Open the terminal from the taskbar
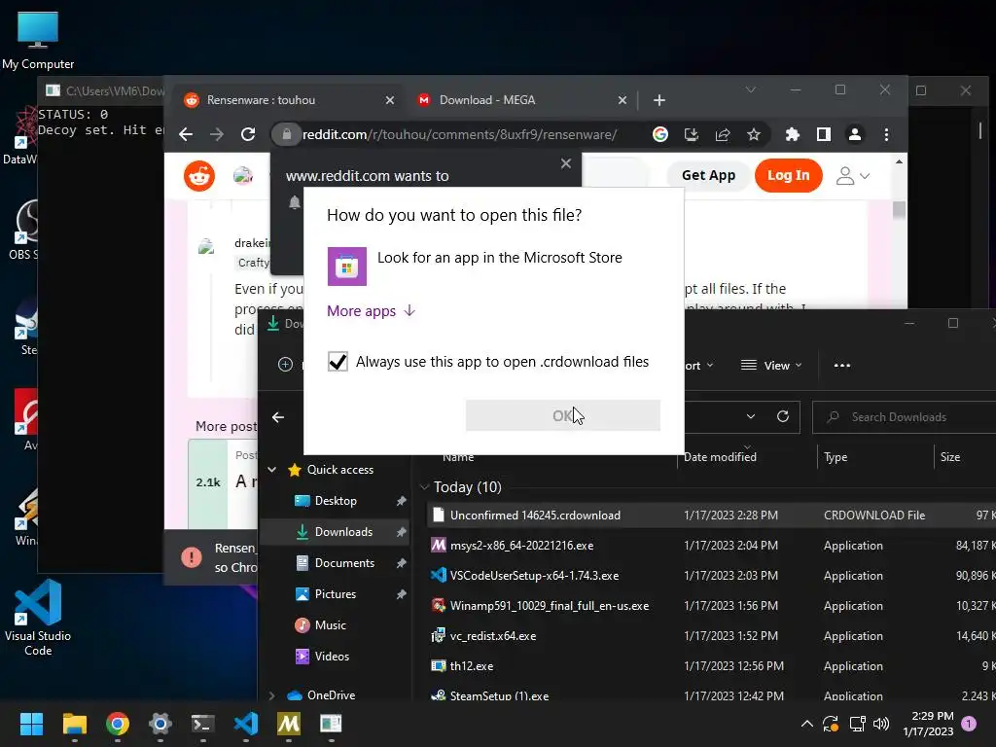The width and height of the screenshot is (996, 747). pos(203,724)
